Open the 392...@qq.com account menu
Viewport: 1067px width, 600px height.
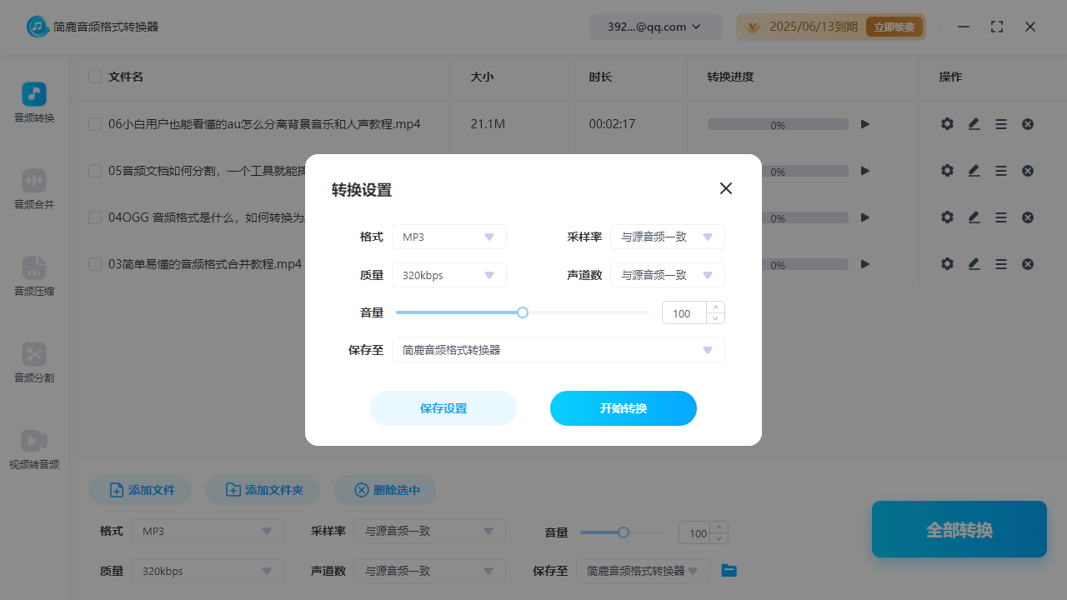pos(655,26)
